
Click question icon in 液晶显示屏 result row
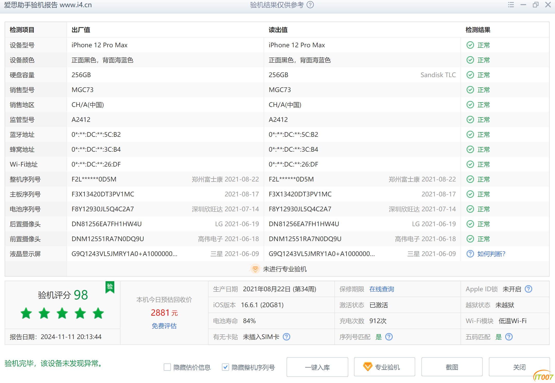470,254
